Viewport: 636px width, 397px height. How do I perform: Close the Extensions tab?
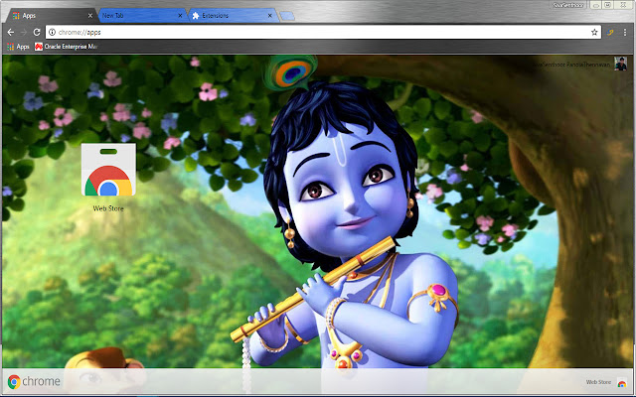tap(270, 16)
